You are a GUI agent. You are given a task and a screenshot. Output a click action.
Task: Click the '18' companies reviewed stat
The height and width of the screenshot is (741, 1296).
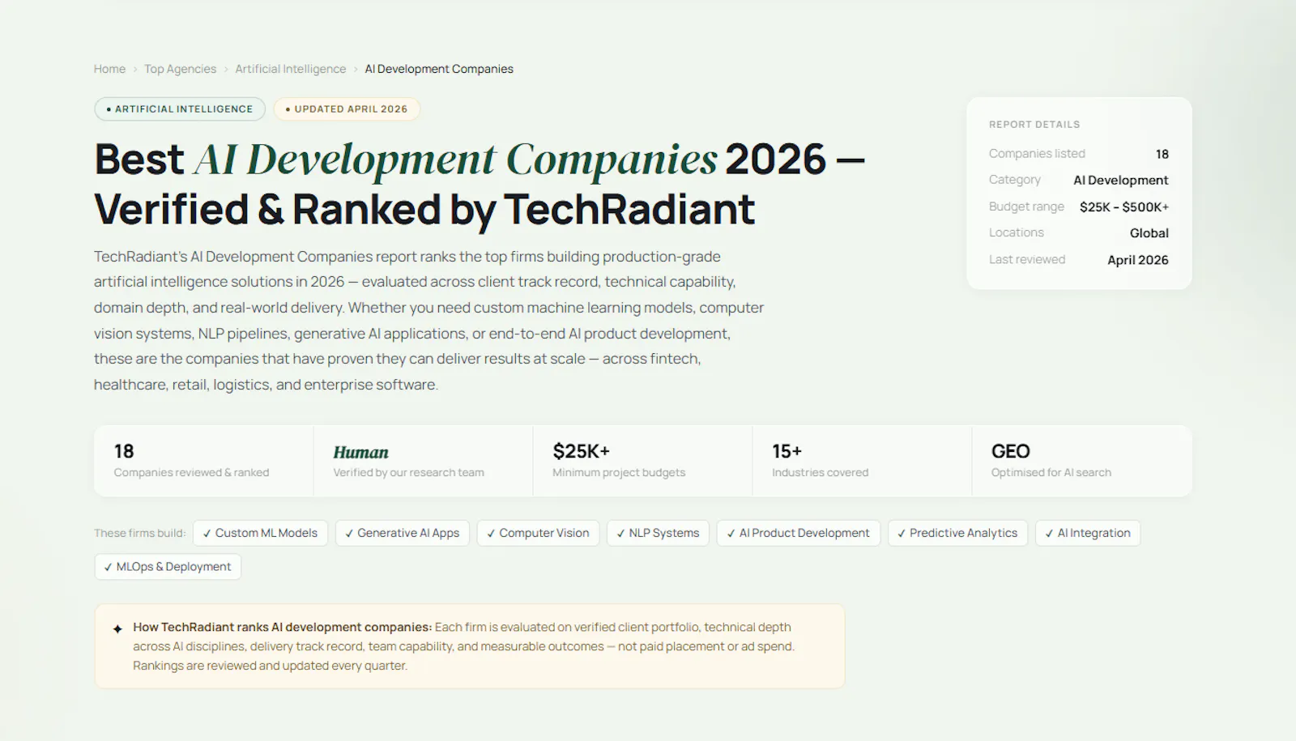click(x=124, y=451)
